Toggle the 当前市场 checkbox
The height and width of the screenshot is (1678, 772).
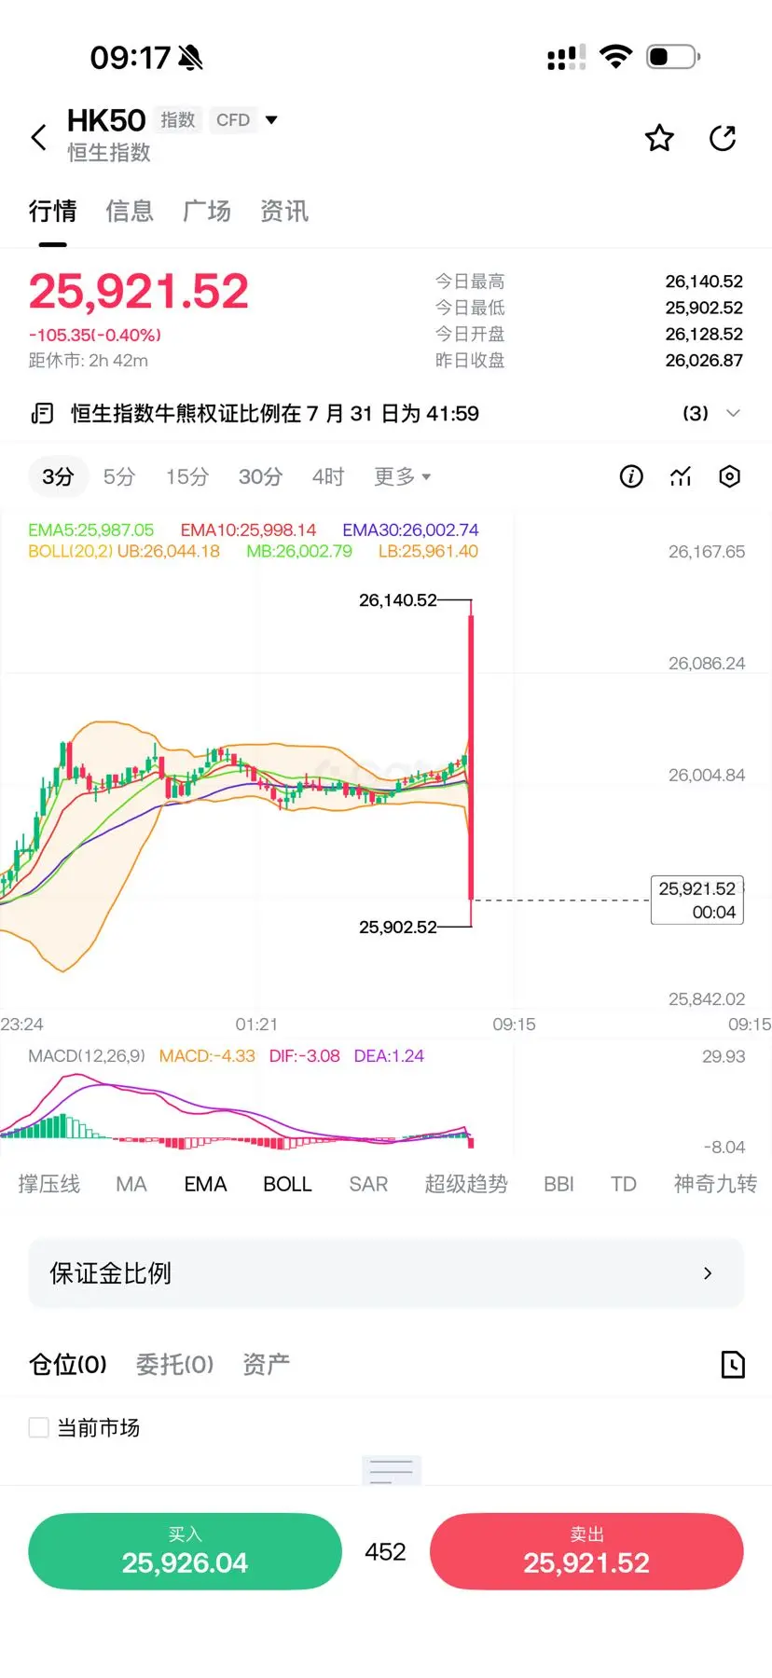click(x=38, y=1427)
